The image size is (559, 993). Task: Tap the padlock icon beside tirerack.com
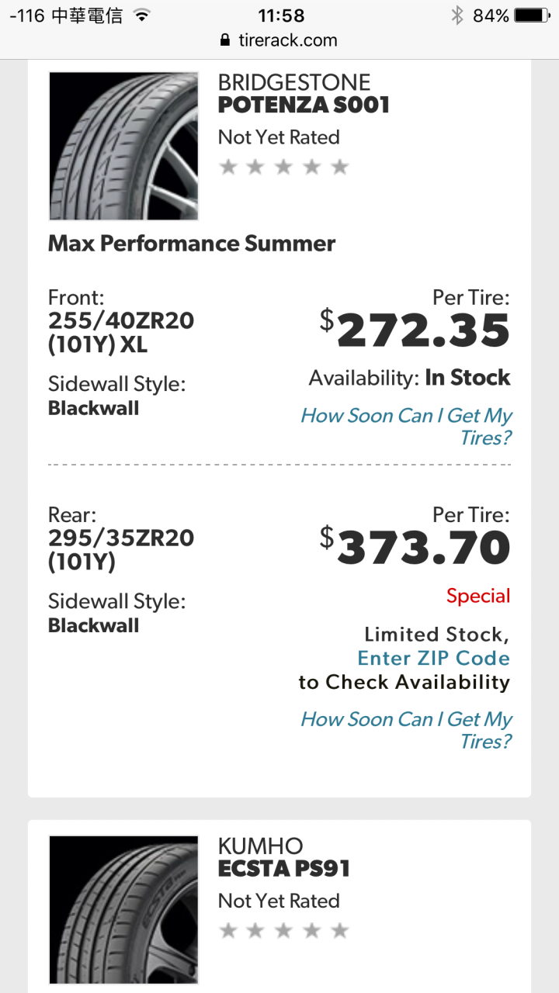pos(226,40)
